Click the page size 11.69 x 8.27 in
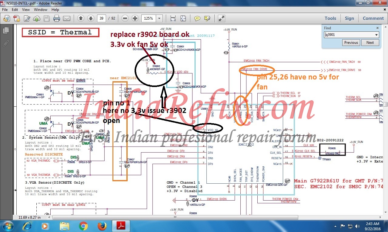388x232 pixels. pos(29,217)
